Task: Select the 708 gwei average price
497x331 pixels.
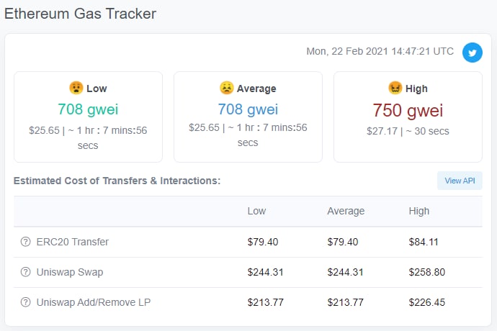Action: 248,109
